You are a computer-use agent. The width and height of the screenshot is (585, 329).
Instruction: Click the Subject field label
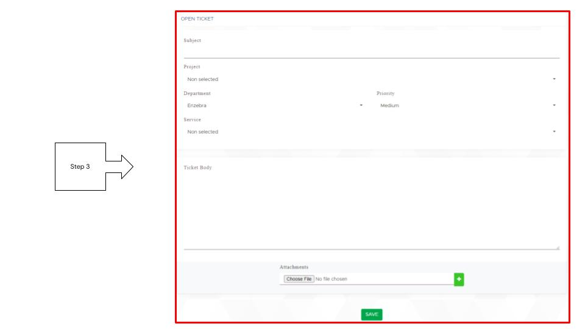192,40
